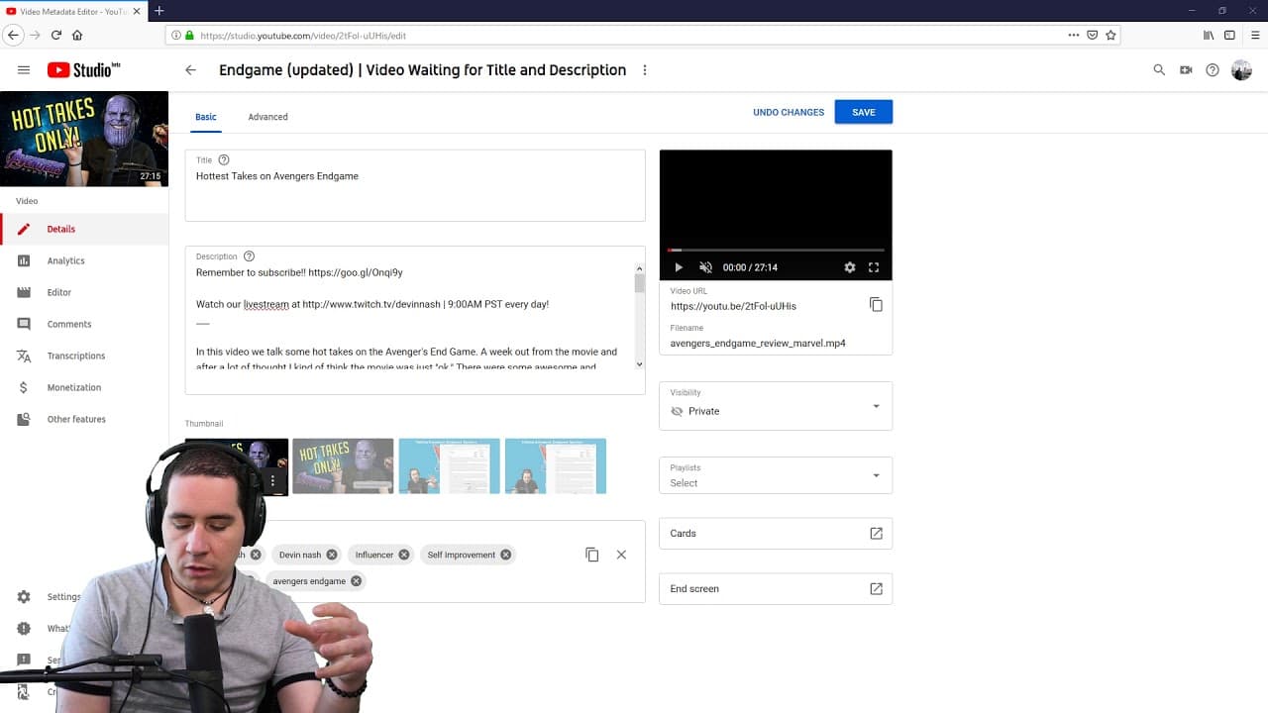Unmute the video preview
The image size is (1268, 713).
tap(705, 267)
